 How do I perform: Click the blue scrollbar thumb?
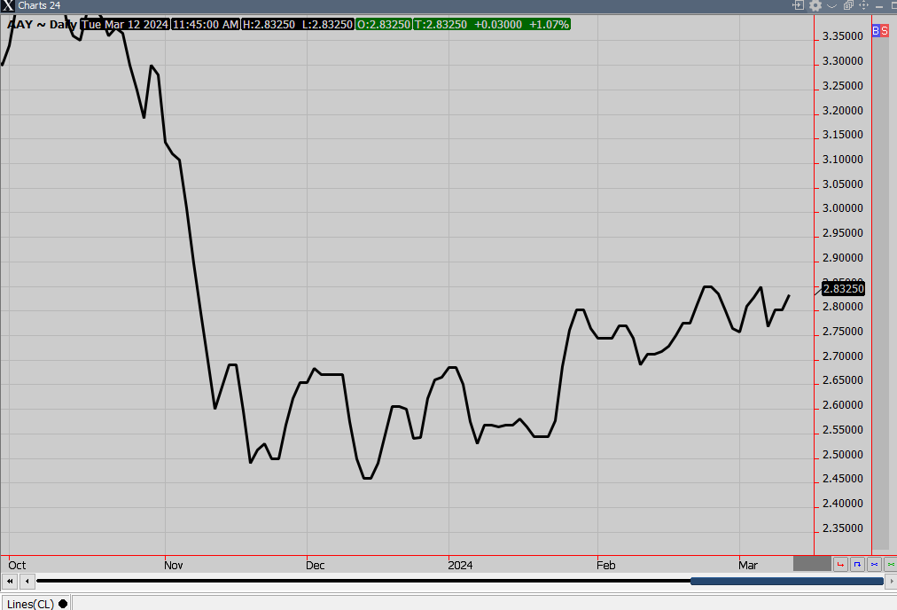pyautogui.click(x=786, y=582)
